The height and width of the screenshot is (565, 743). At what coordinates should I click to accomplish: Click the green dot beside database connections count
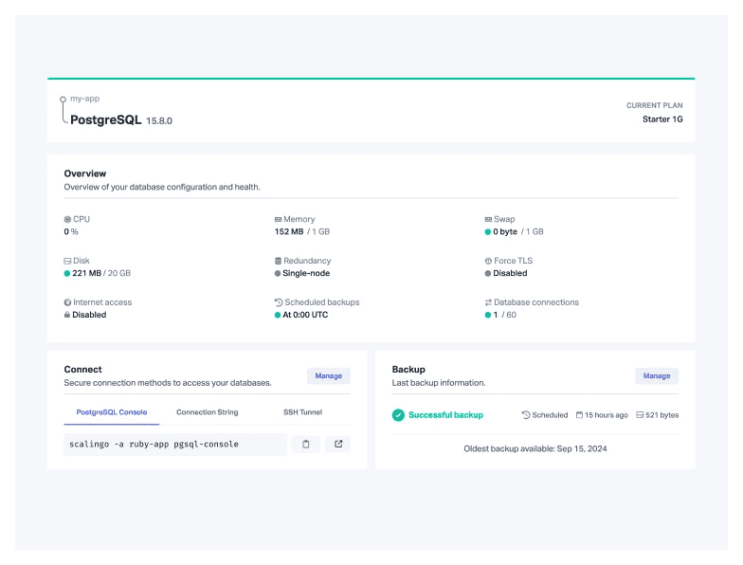pyautogui.click(x=487, y=315)
